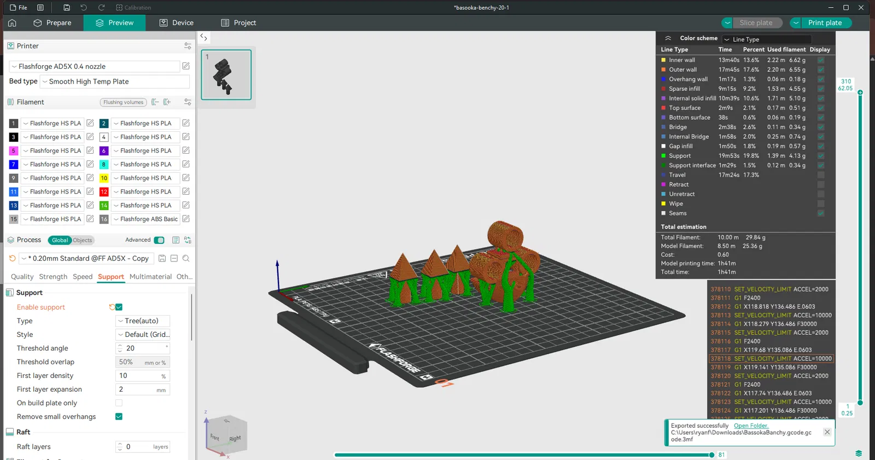The image size is (875, 460).
Task: Click the top handle of the layer slider
Action: pos(860,92)
